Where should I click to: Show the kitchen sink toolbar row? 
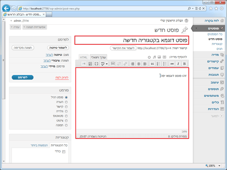(x=90, y=64)
